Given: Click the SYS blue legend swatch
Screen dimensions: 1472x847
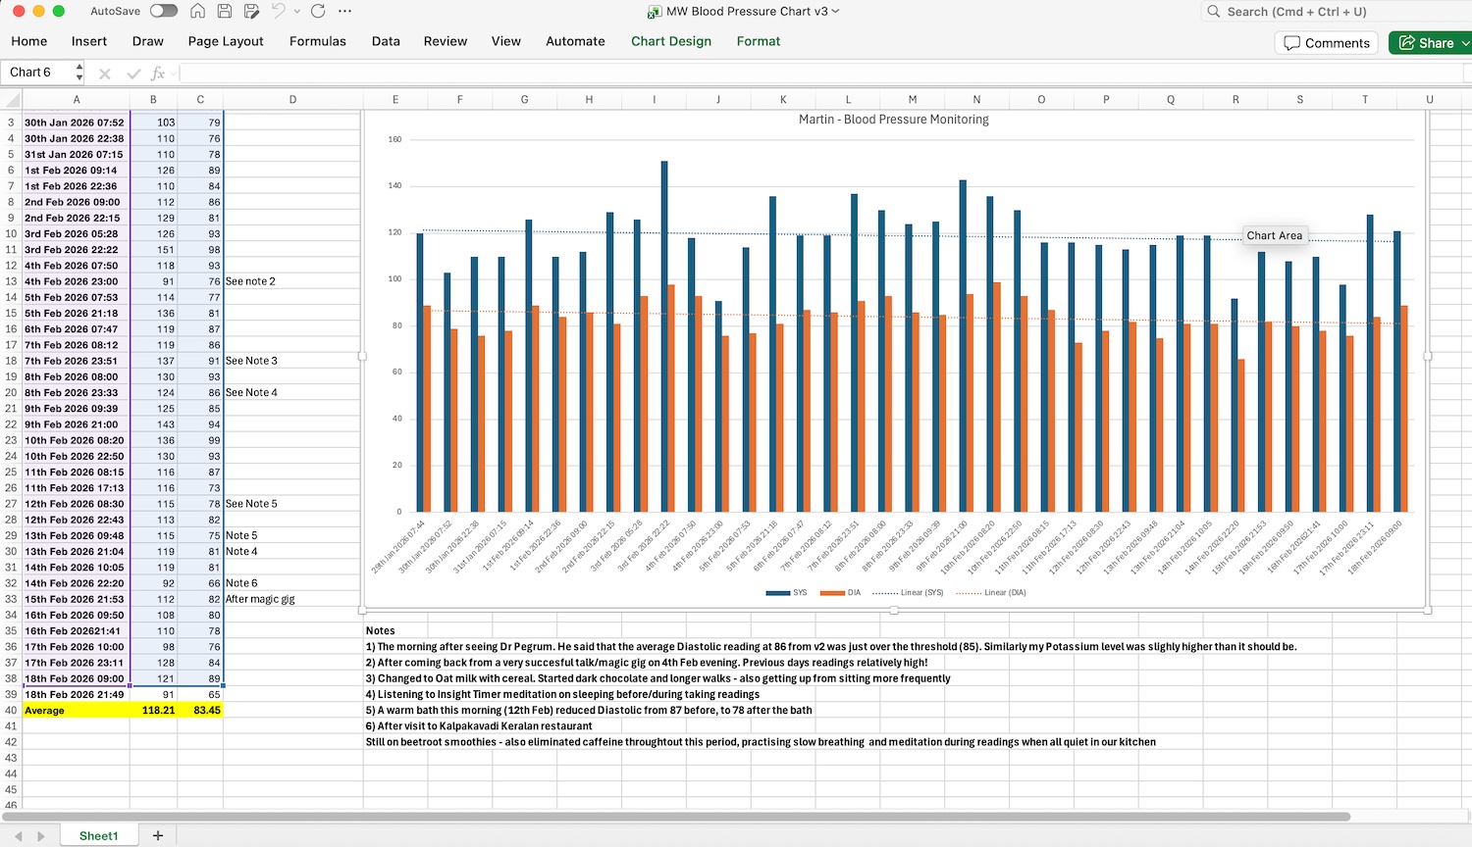Looking at the screenshot, I should click(777, 593).
